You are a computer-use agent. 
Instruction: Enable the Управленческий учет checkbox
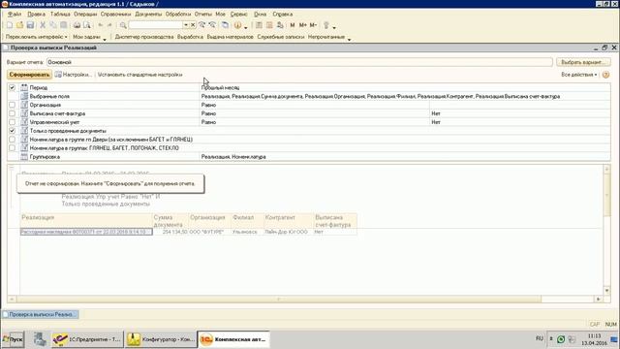tap(12, 122)
